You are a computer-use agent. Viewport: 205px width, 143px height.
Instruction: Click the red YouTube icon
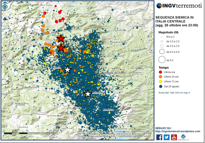tap(174, 137)
